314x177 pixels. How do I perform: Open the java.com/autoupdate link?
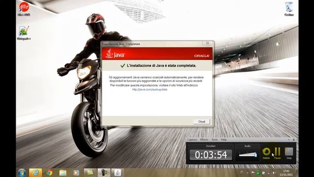click(150, 89)
